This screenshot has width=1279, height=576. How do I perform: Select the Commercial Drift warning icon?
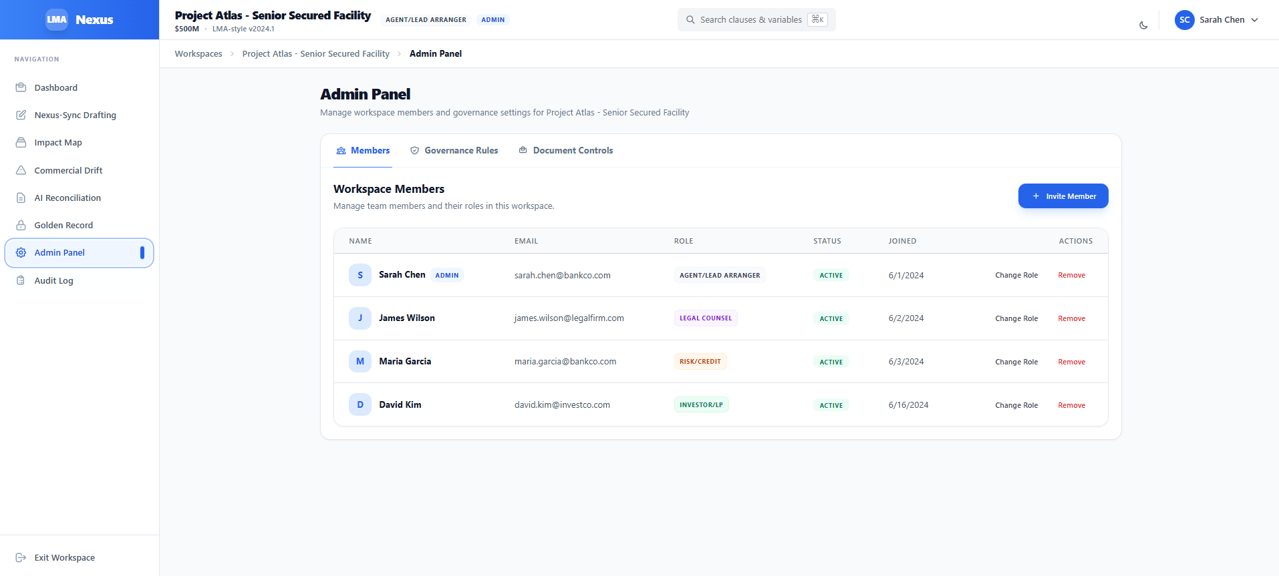pyautogui.click(x=21, y=170)
